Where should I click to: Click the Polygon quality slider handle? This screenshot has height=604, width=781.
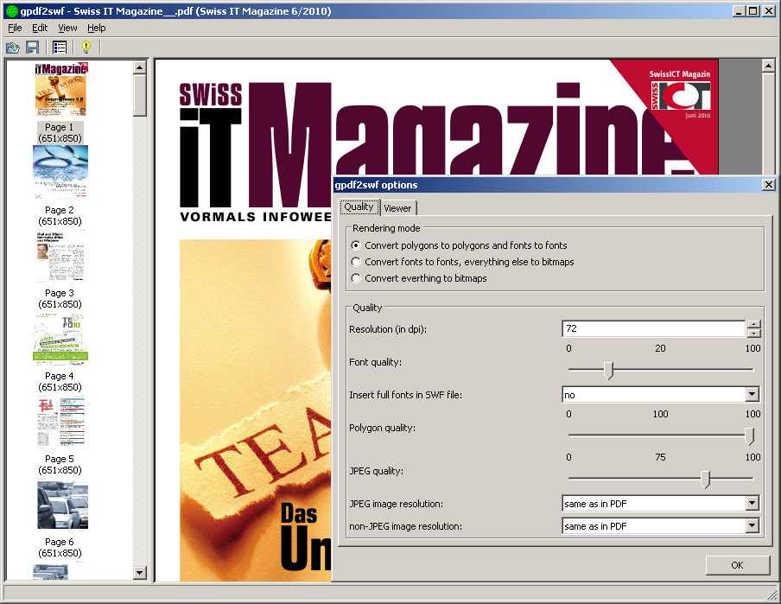[x=750, y=436]
